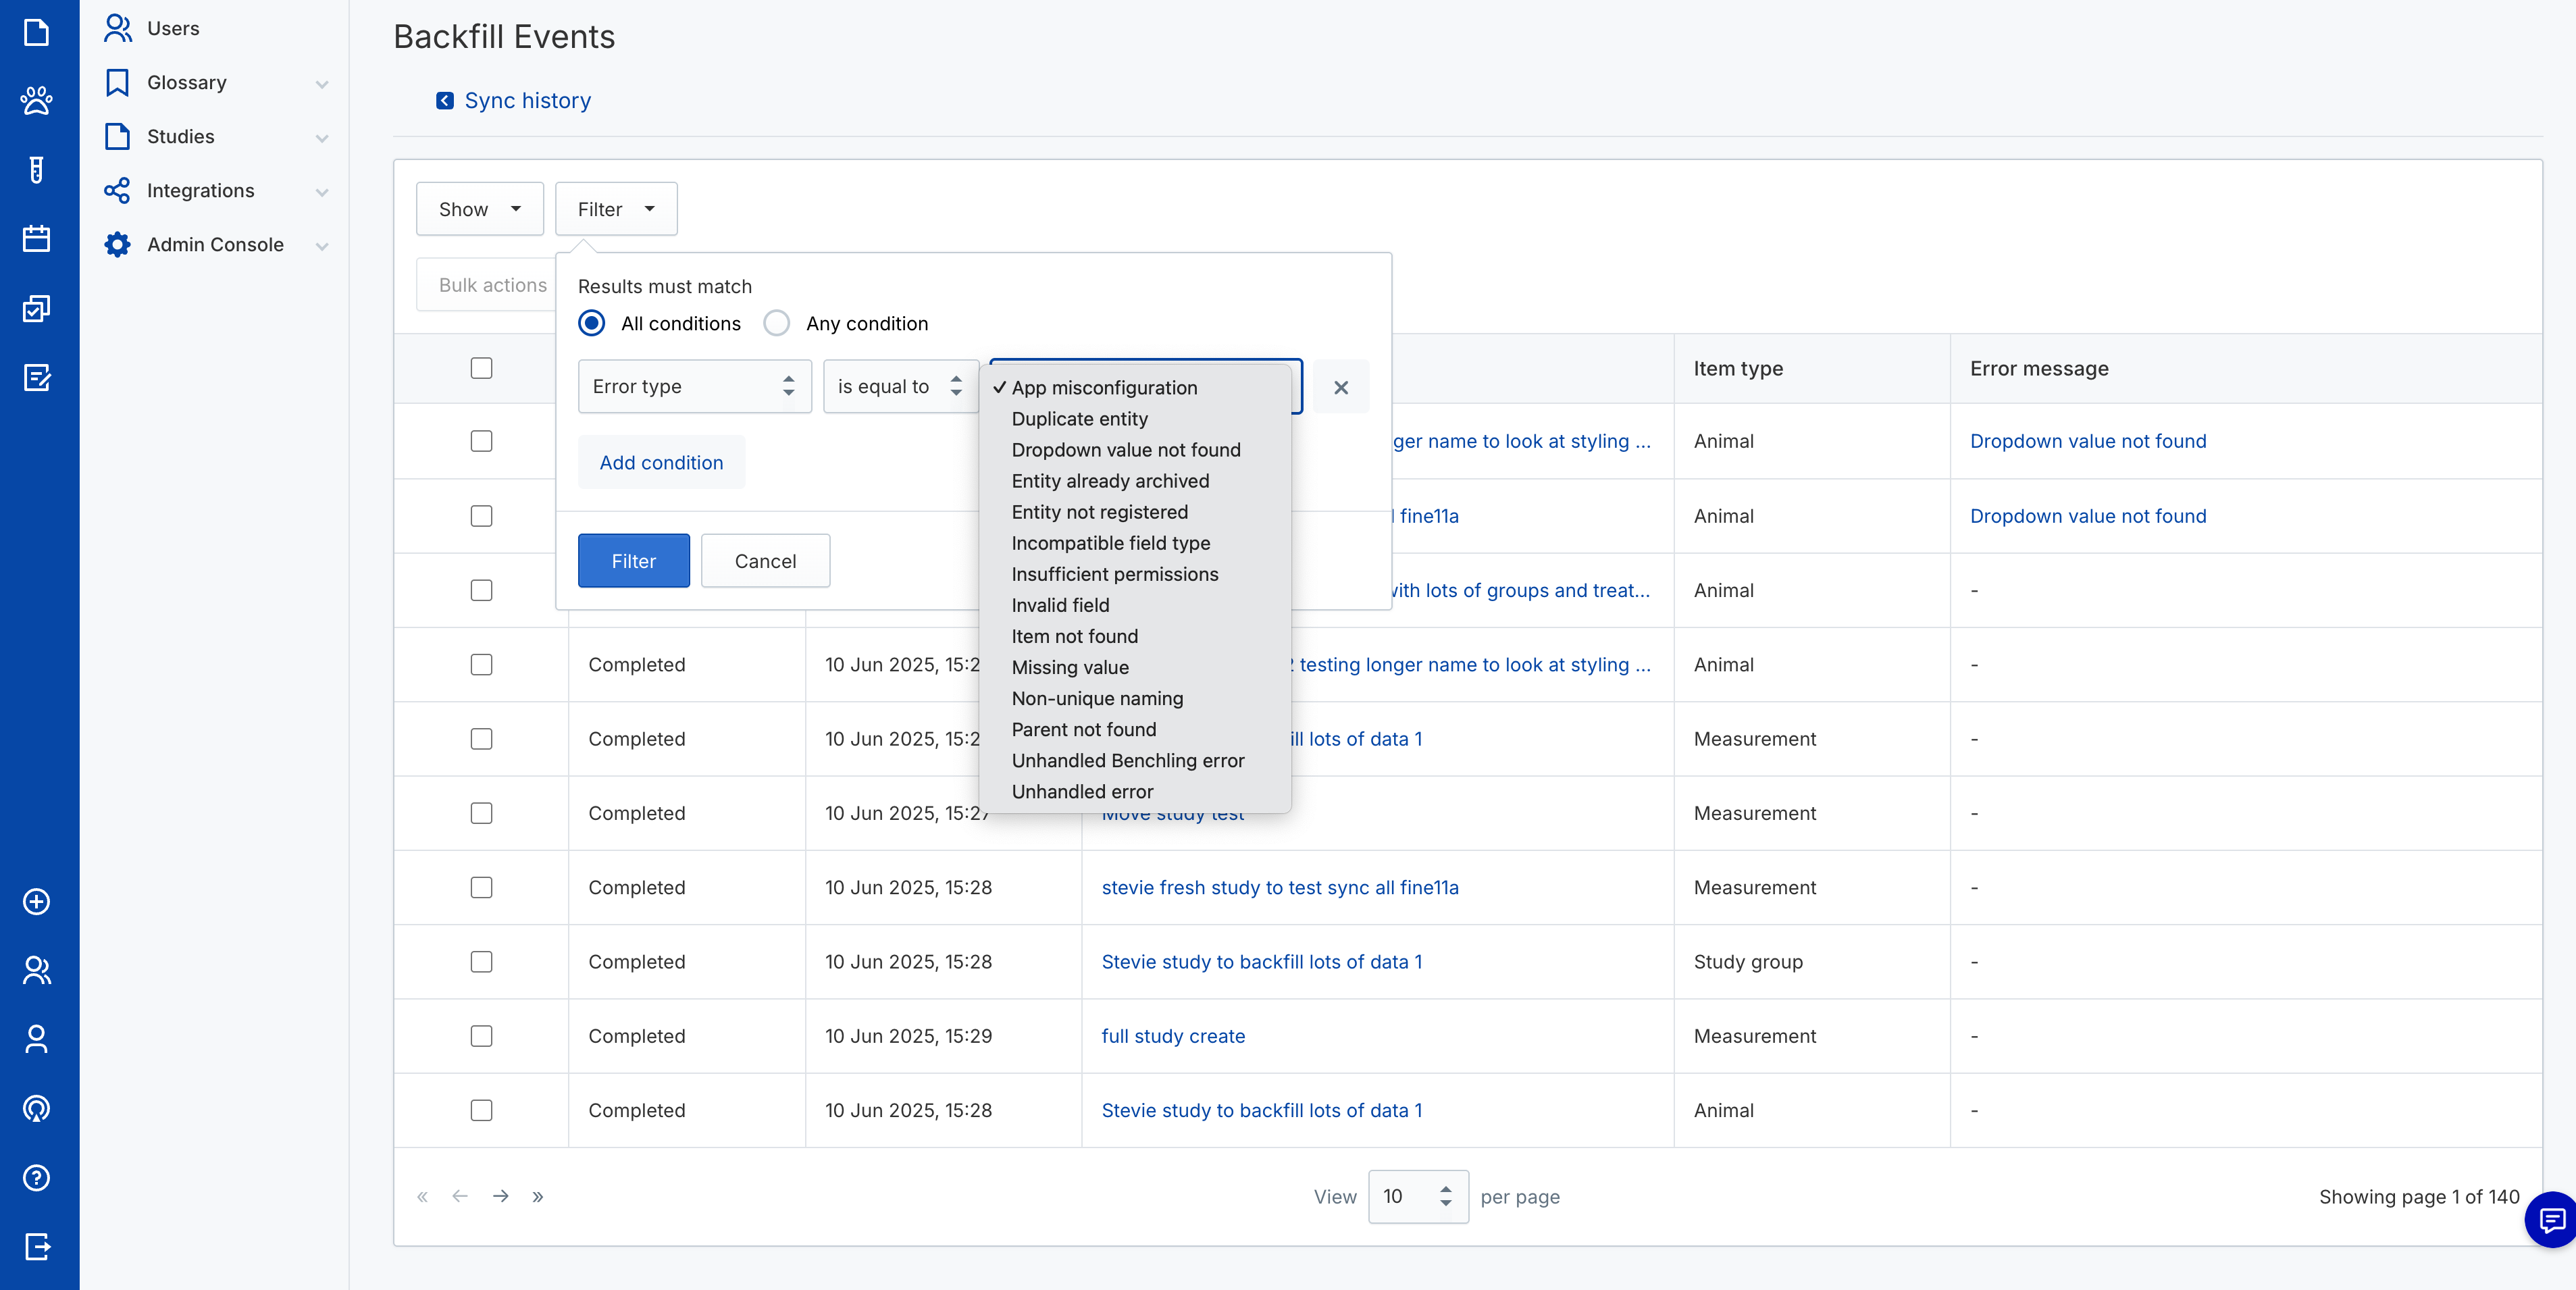
Task: Choose Duplicate entity from the list
Action: coord(1135,419)
